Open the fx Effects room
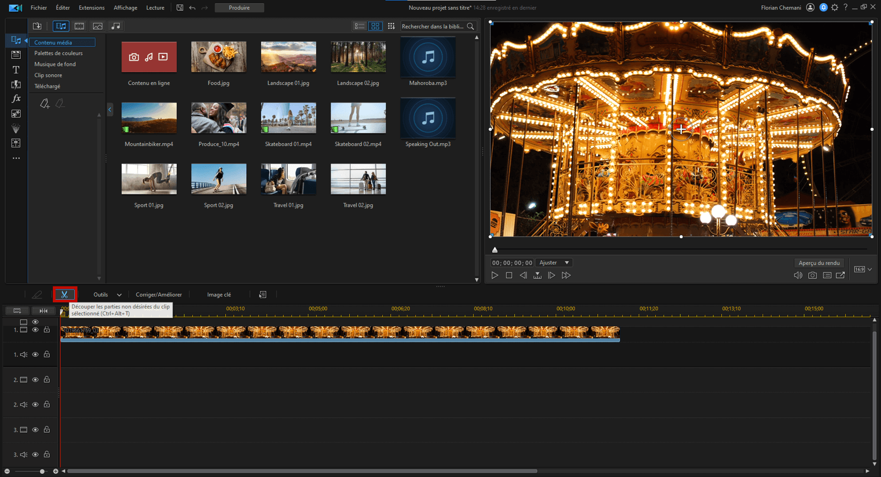 [x=16, y=99]
